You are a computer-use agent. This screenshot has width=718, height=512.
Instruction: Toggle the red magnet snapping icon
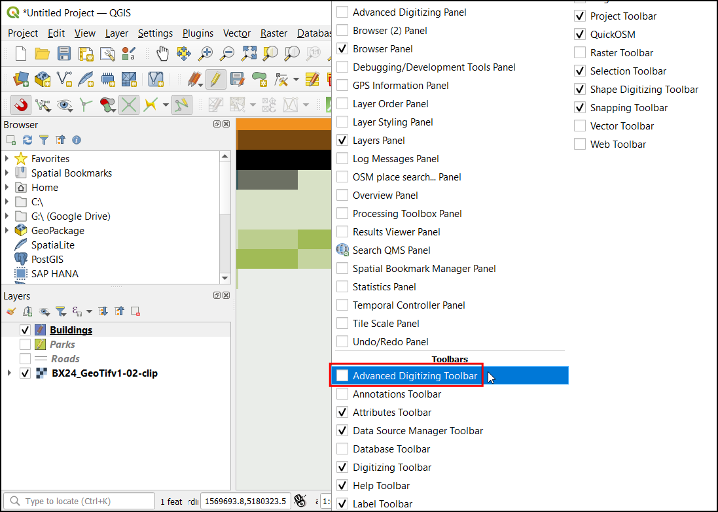click(22, 105)
